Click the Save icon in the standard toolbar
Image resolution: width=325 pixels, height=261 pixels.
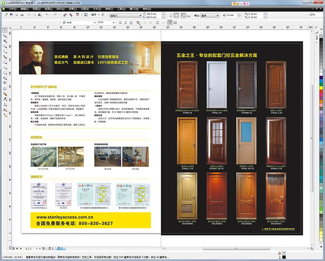16,15
